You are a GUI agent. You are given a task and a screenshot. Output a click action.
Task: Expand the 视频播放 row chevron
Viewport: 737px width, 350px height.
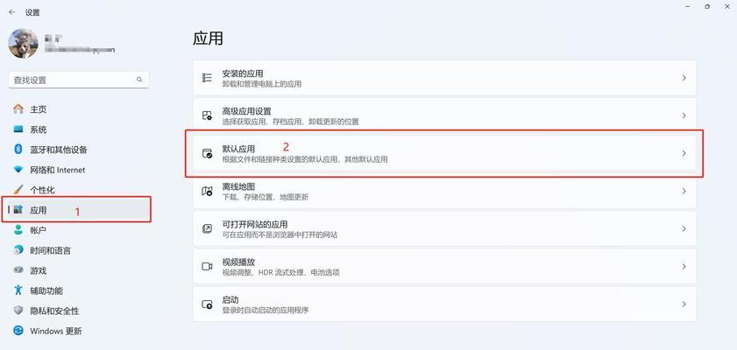tap(684, 267)
